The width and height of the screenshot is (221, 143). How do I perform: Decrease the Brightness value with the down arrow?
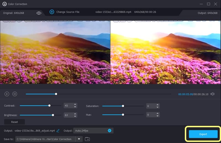tap(75, 116)
